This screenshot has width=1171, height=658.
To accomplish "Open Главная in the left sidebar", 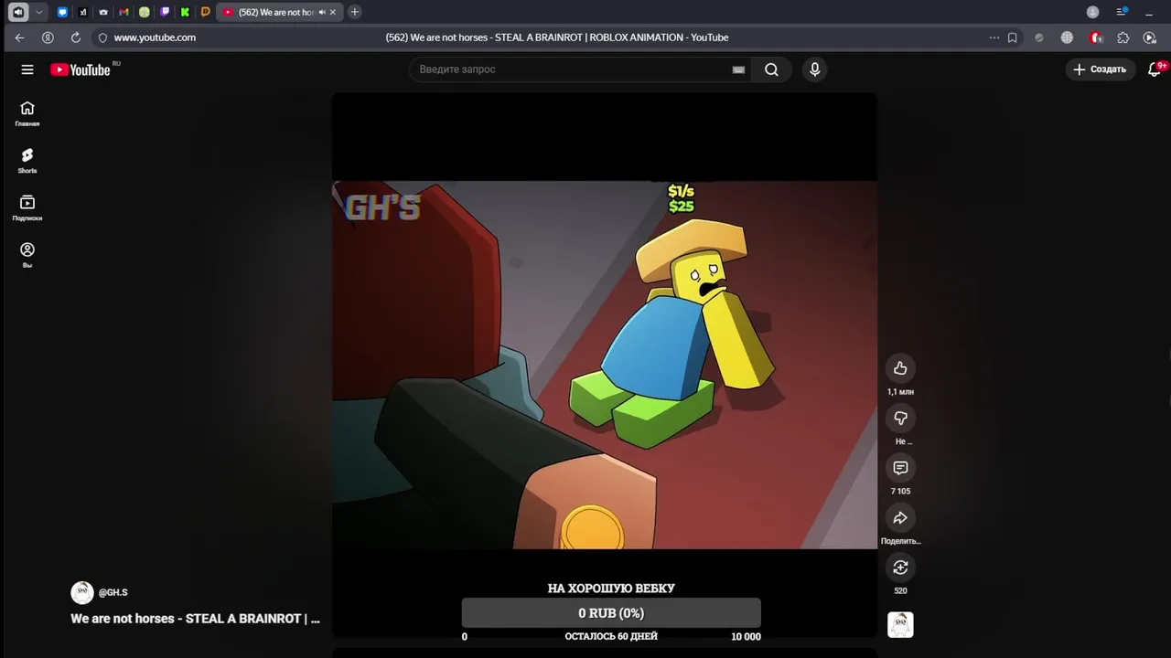I will 27,113.
